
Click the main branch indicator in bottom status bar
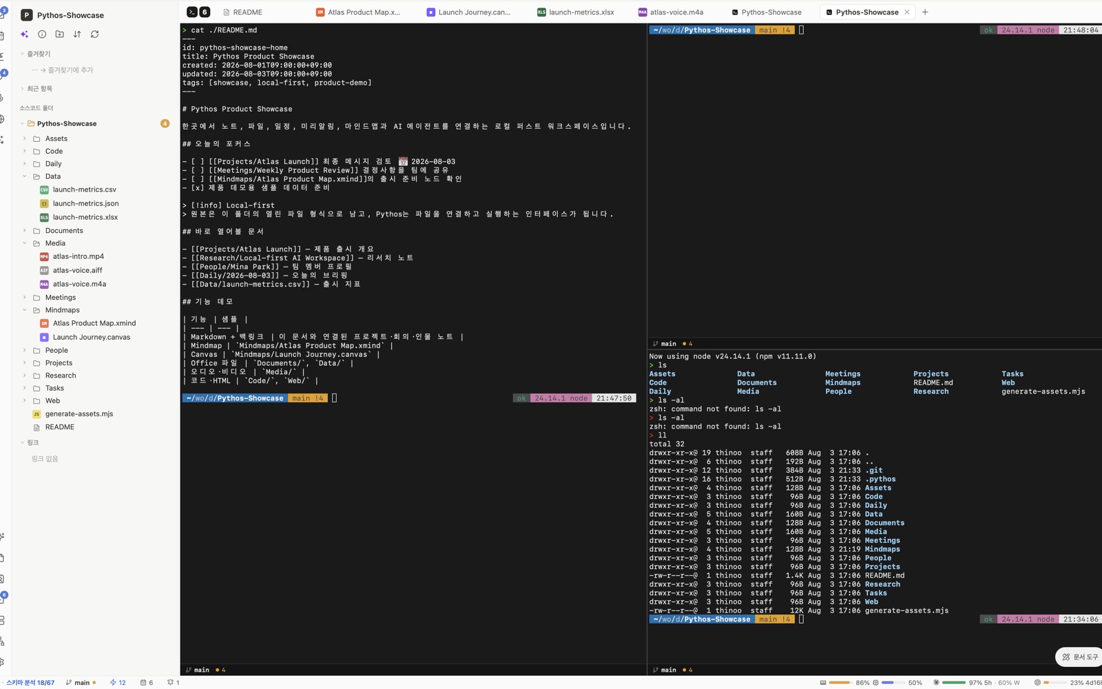pos(81,683)
